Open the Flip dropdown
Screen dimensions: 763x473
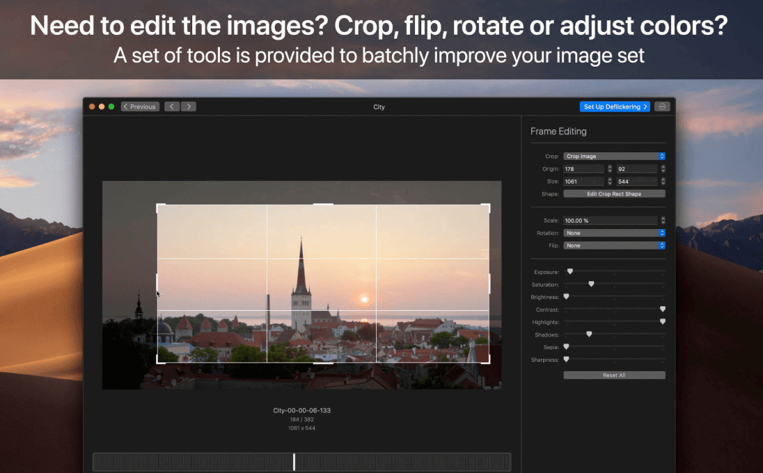coord(614,246)
